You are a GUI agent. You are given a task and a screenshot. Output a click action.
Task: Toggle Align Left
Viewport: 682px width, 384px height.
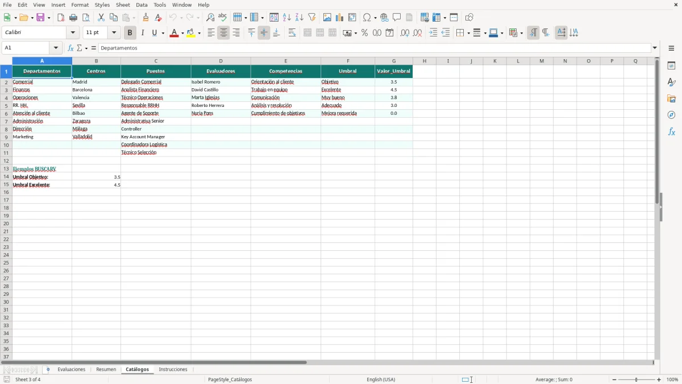(x=211, y=33)
